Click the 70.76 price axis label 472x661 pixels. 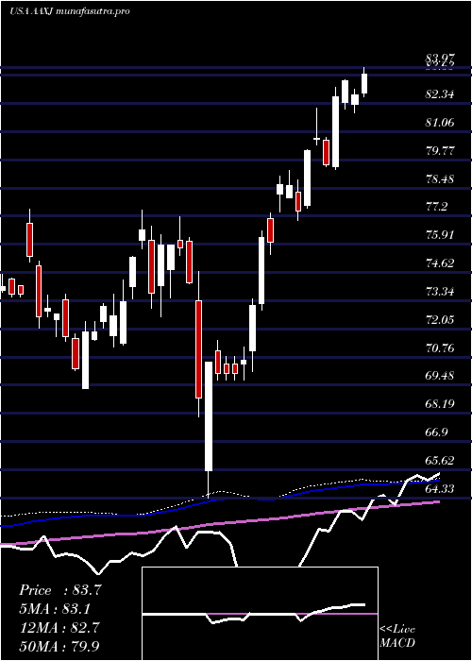click(440, 347)
